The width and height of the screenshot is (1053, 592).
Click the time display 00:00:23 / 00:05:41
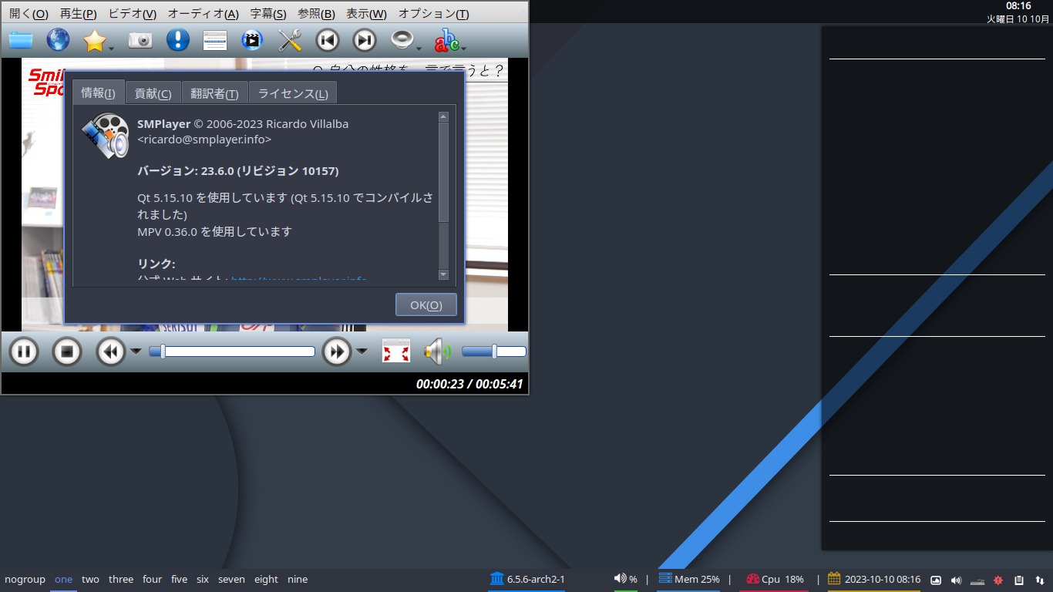pos(469,384)
